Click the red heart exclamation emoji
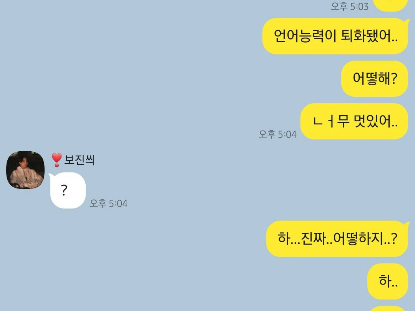415x311 pixels. pos(56,160)
